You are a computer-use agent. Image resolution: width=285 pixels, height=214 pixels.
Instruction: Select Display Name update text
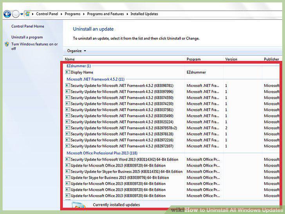[x=82, y=72]
